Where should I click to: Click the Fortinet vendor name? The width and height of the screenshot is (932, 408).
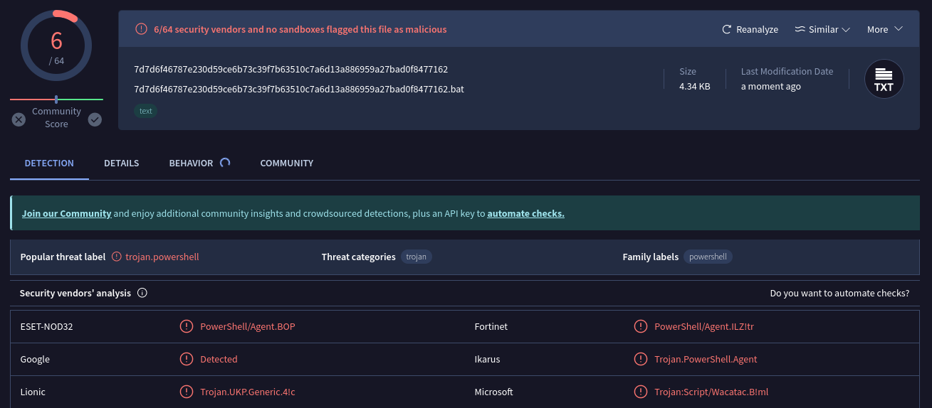pyautogui.click(x=491, y=326)
